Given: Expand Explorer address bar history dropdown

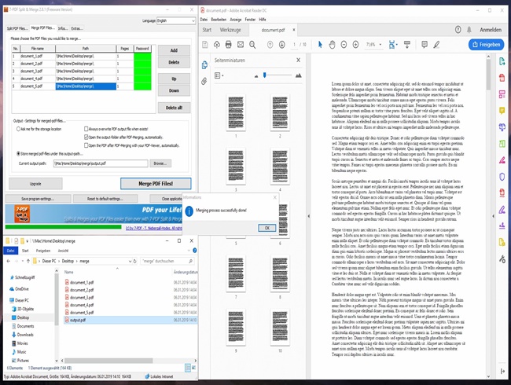Looking at the screenshot, I should click(x=130, y=261).
